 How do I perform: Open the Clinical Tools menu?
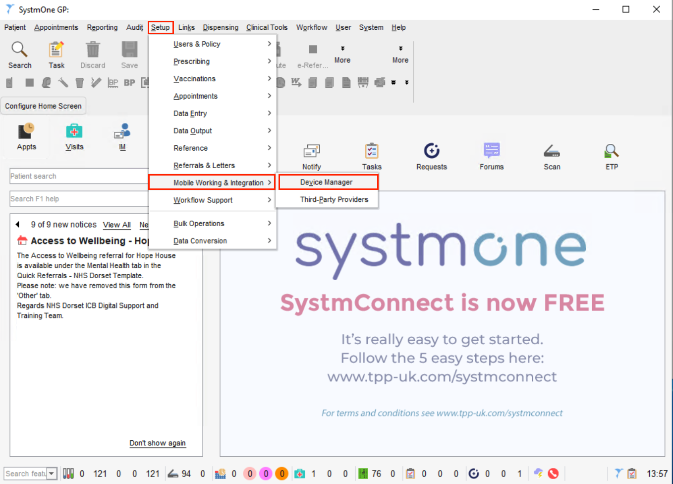tap(267, 27)
